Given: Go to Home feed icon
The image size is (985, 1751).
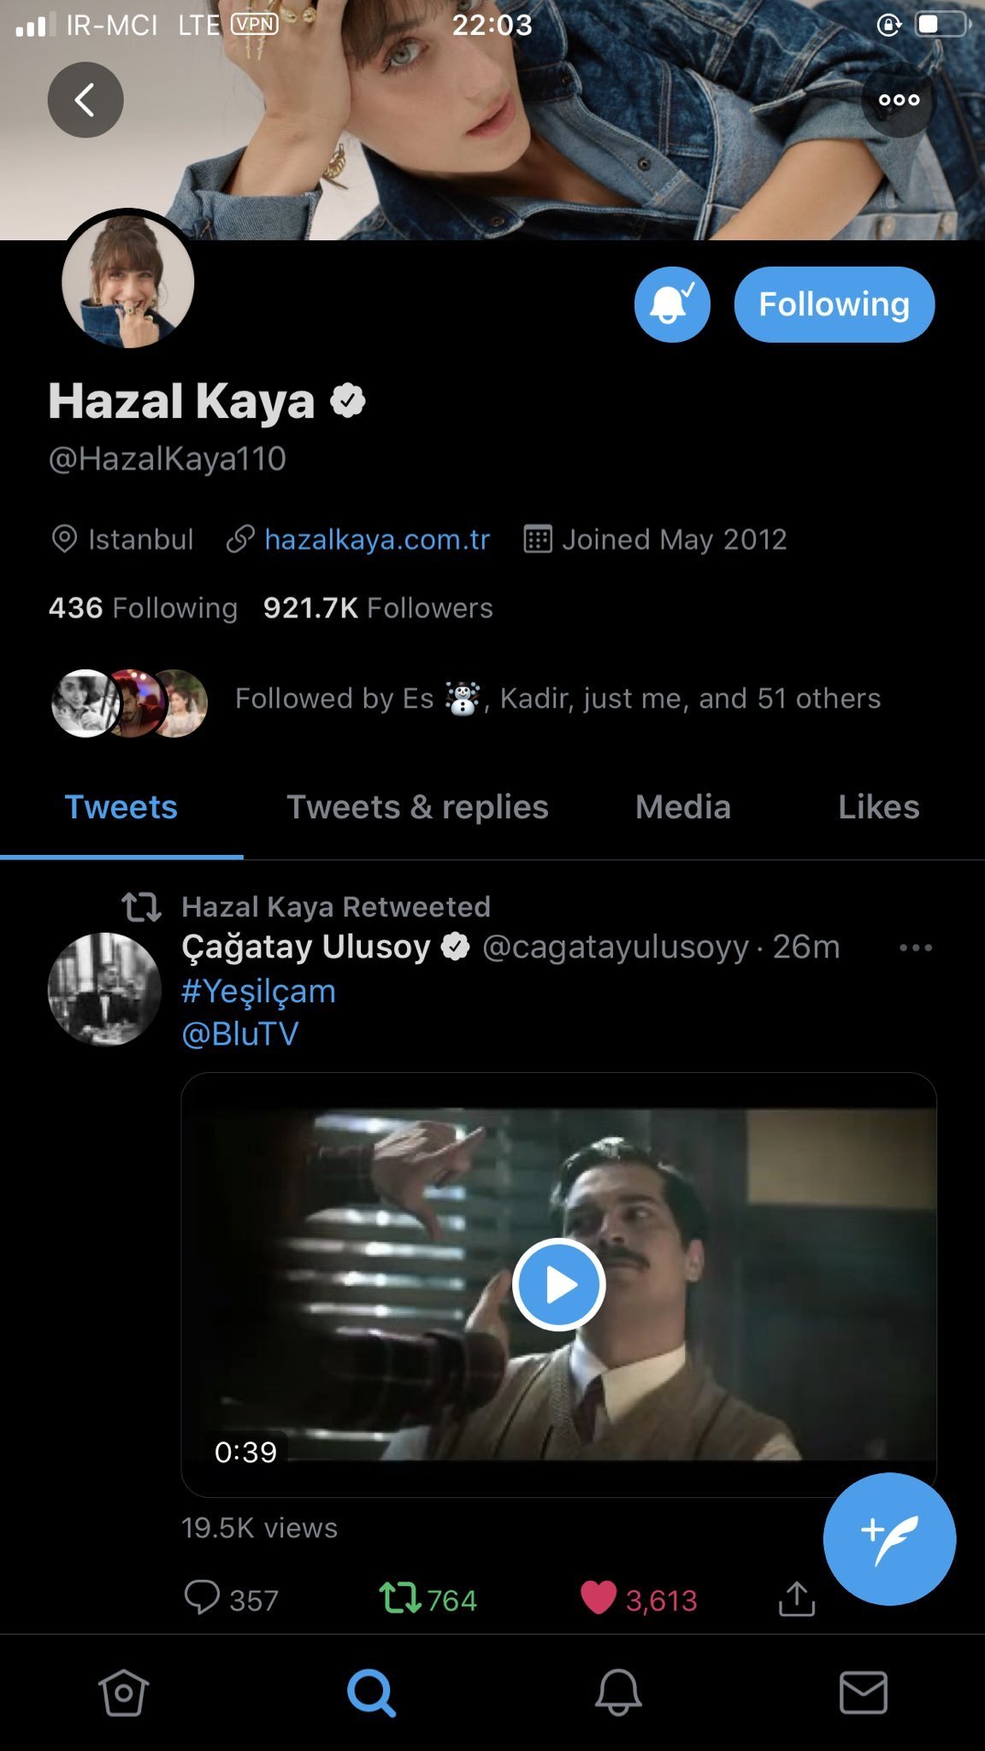Looking at the screenshot, I should (124, 1692).
